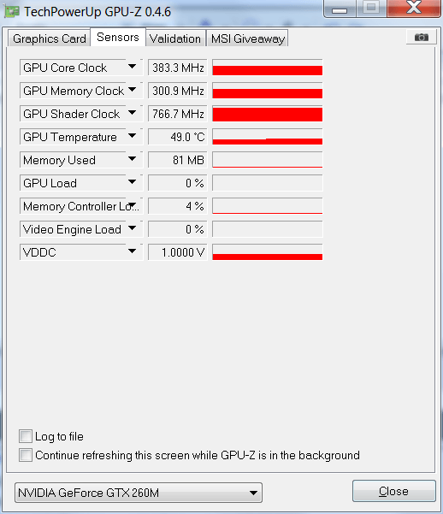443x514 pixels.
Task: Click the GPU Temperature history graph
Action: pos(267,136)
